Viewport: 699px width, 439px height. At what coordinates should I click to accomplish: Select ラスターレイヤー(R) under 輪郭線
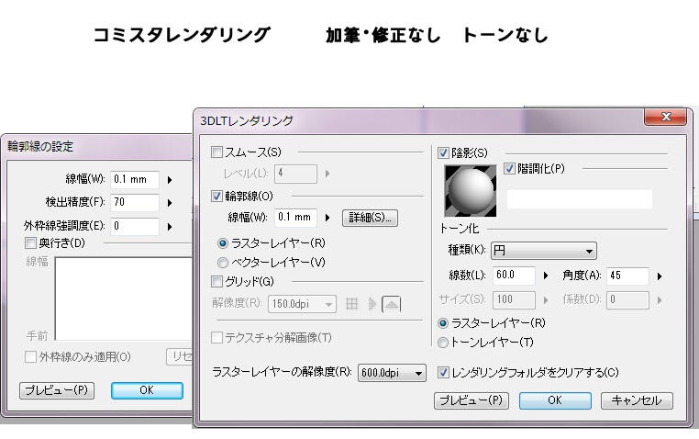pos(222,243)
